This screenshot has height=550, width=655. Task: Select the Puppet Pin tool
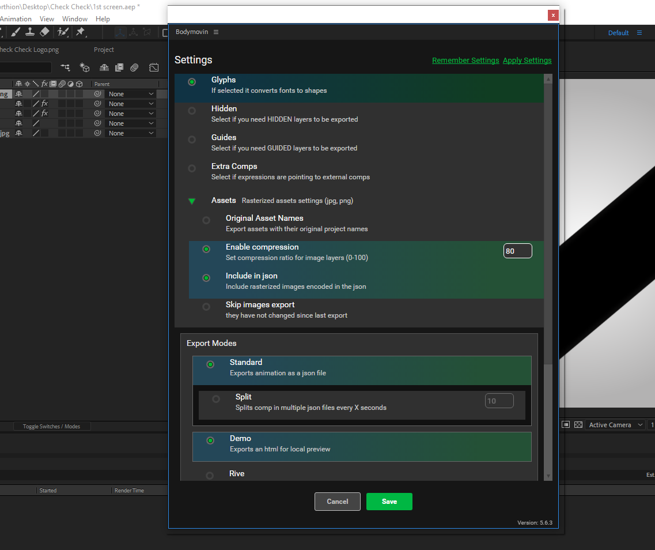81,32
